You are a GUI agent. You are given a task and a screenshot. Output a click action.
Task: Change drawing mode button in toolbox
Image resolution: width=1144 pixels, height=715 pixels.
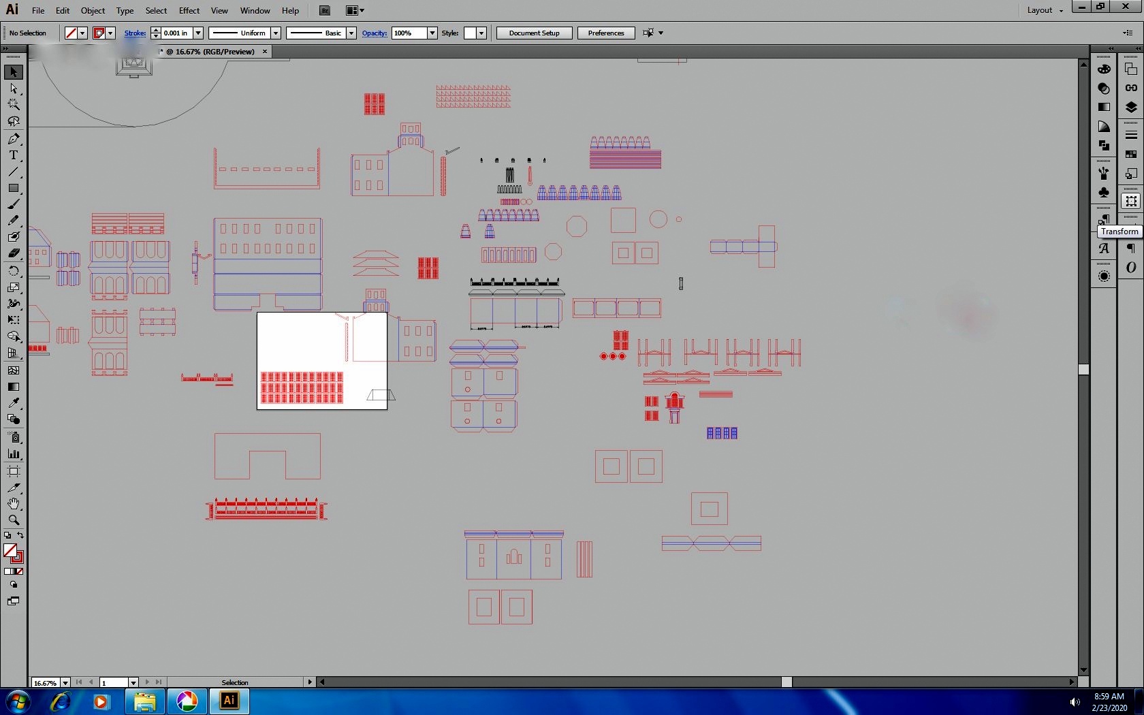coord(14,584)
